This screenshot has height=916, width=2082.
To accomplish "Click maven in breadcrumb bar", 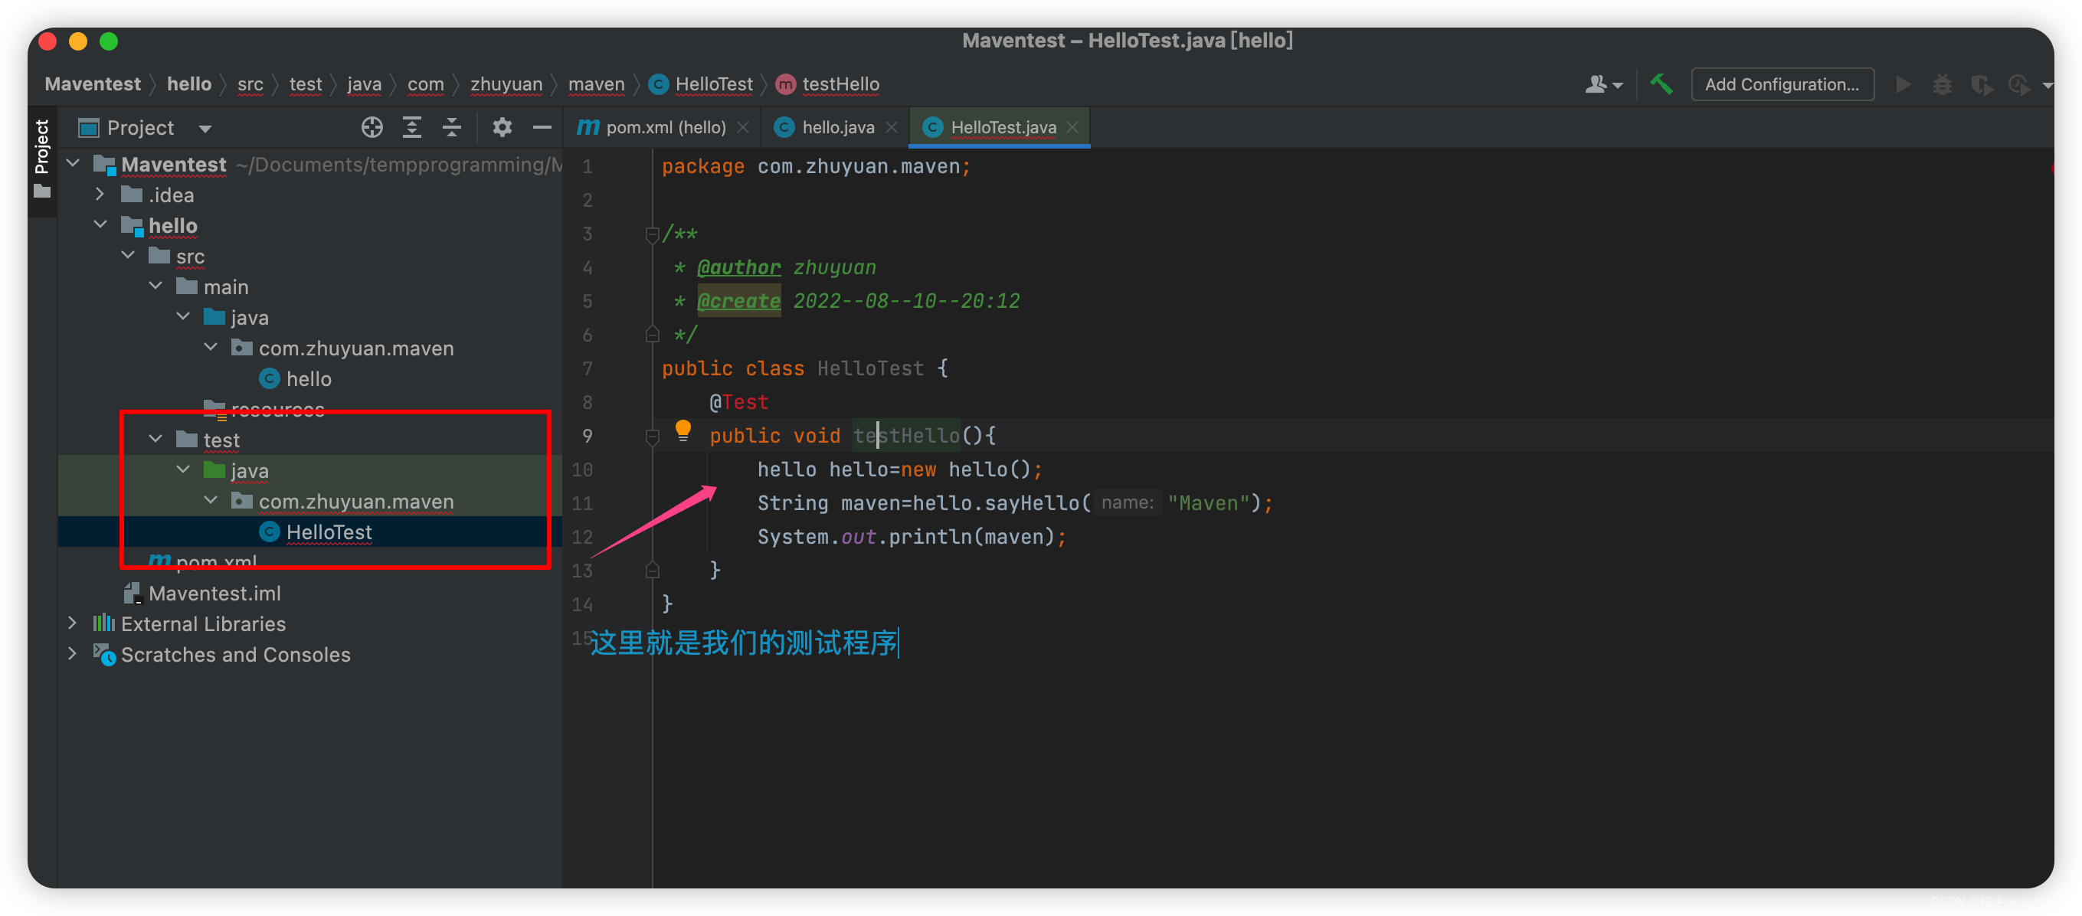I will (x=596, y=84).
